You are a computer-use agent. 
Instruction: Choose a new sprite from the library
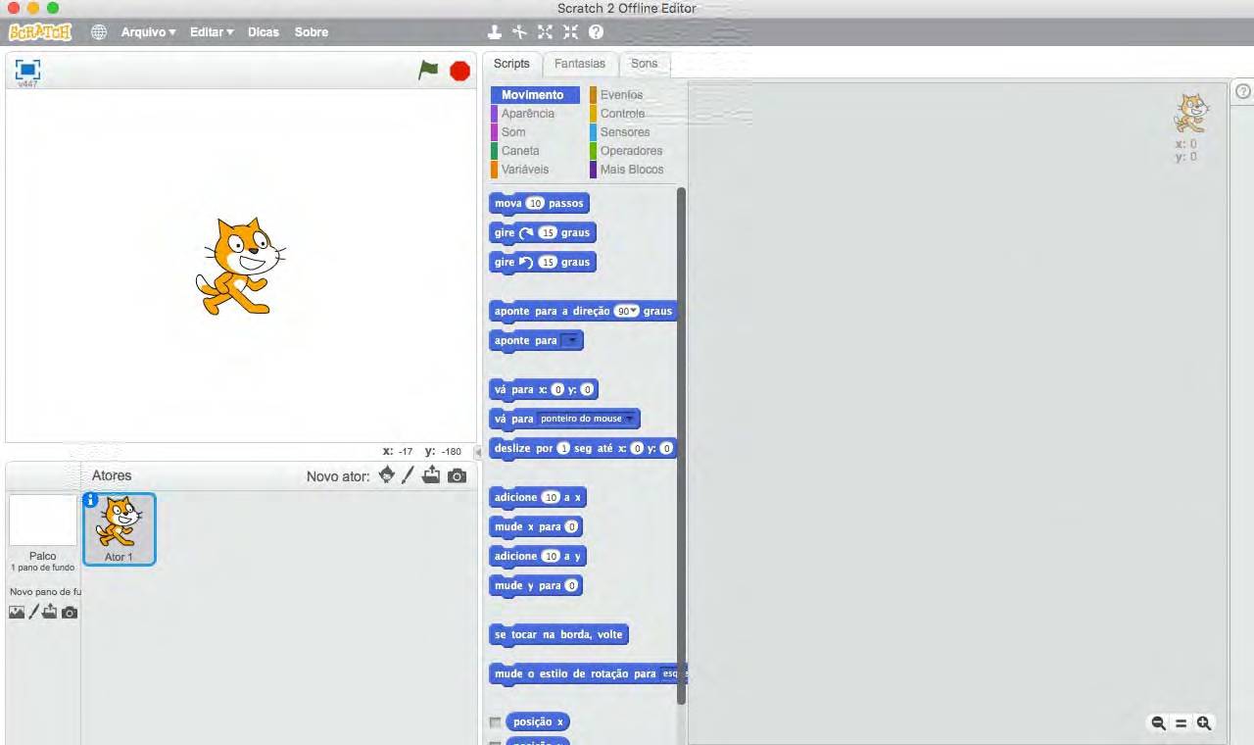click(x=386, y=475)
